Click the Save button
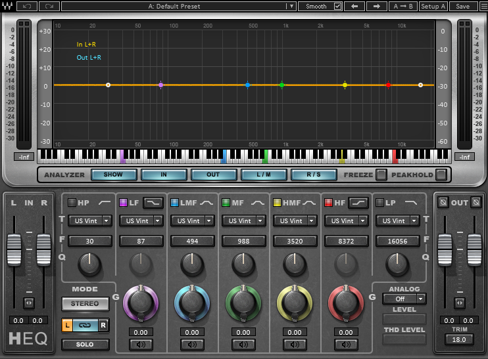488x359 pixels. [x=463, y=6]
